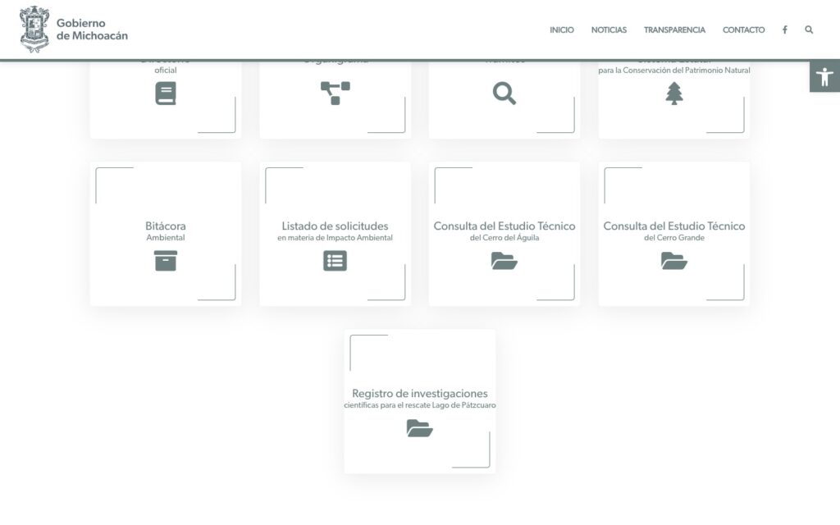Select TRANSPARENCIA in the navigation bar
Image resolution: width=840 pixels, height=525 pixels.
click(674, 30)
